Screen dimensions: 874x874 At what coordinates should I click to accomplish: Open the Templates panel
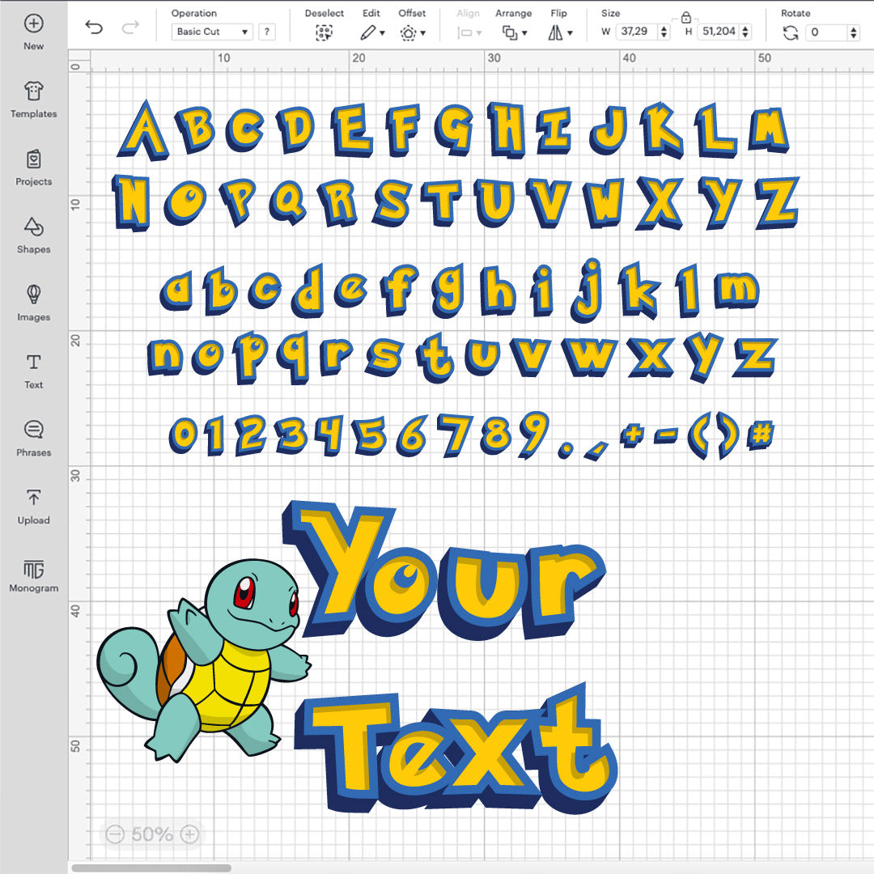pos(33,97)
